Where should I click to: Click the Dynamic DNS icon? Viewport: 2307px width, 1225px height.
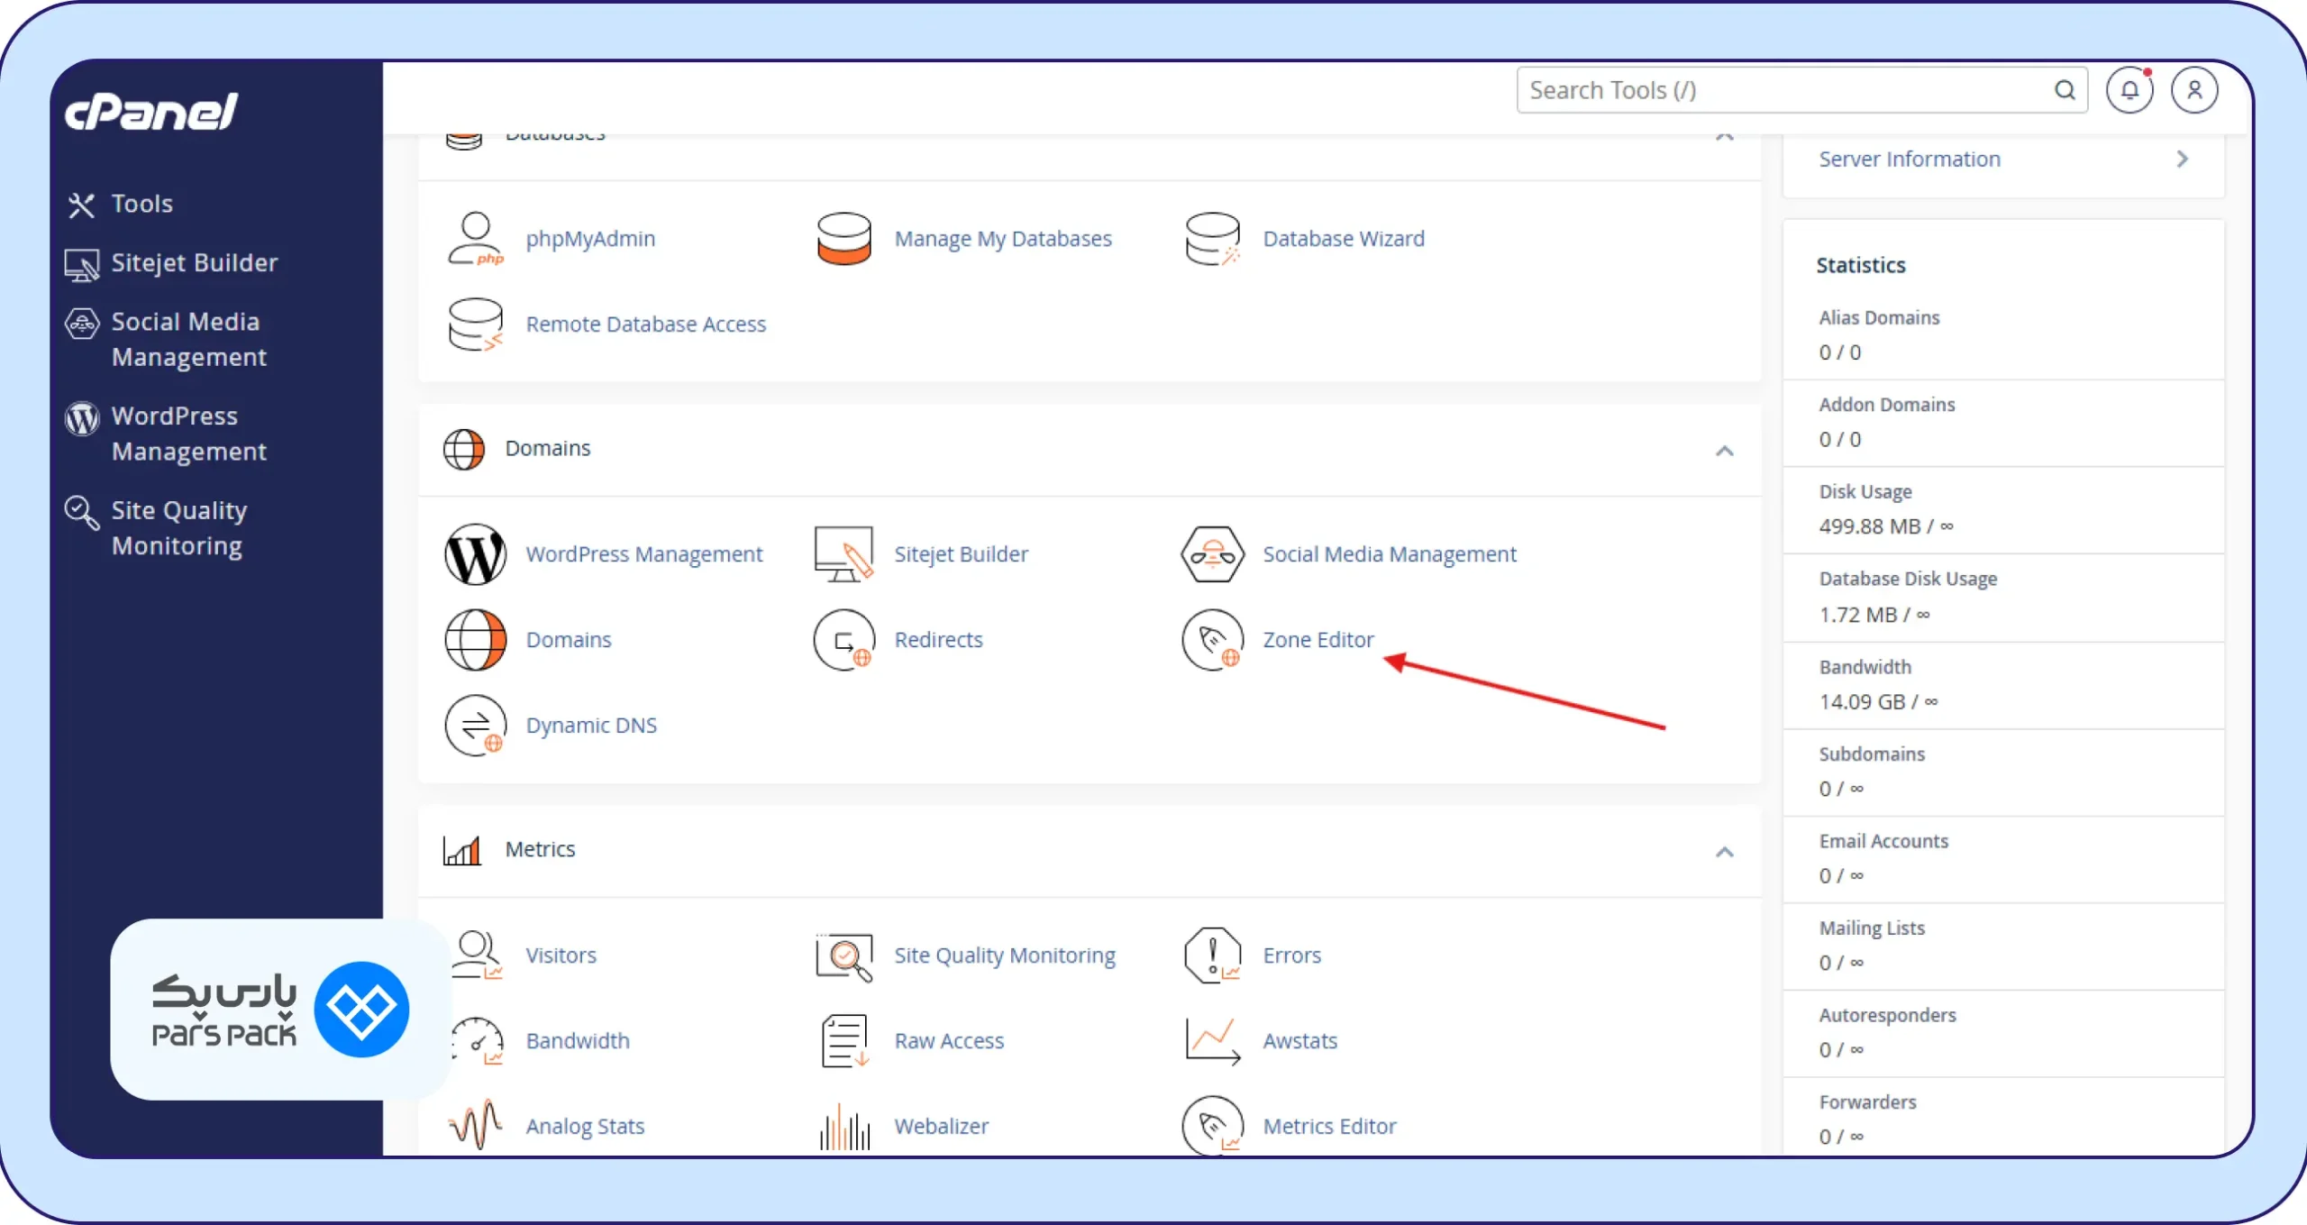(475, 726)
